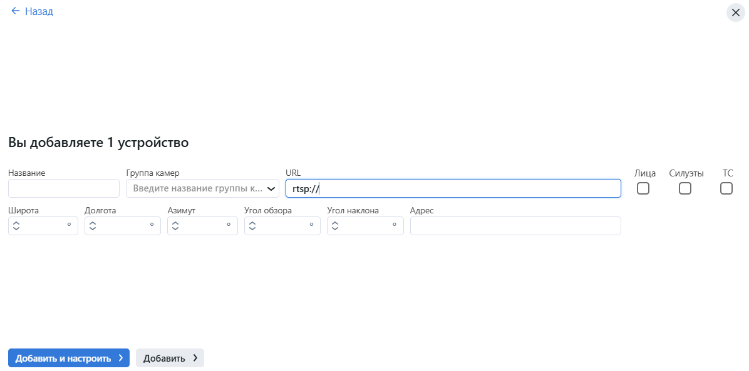Click the back arrow icon
749x371 pixels.
tap(15, 11)
